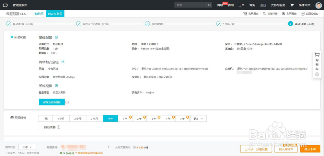Select the 2个月 purchase duration
Image resolution: width=324 pixels, height=156 pixels.
(x=78, y=119)
